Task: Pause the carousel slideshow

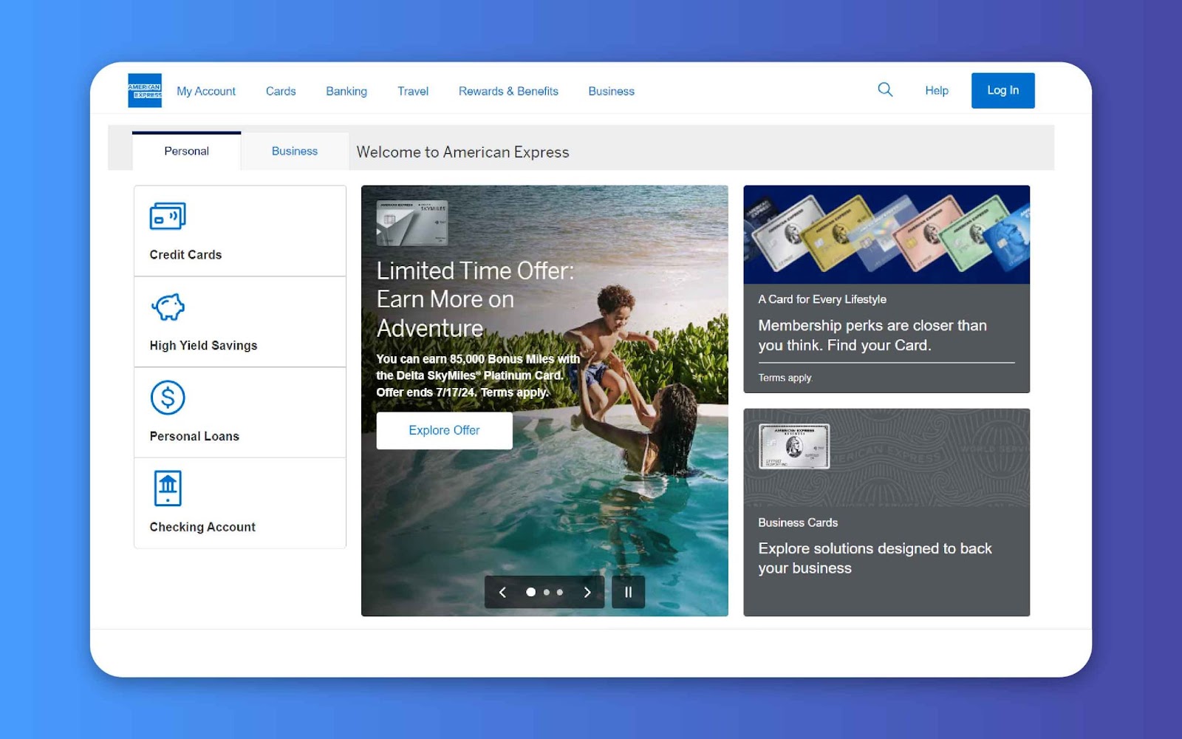Action: (629, 592)
